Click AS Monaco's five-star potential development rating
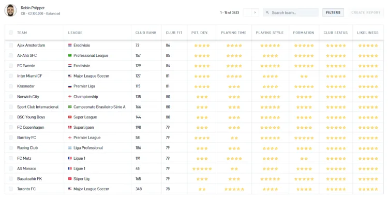Image resolution: width=388 pixels, height=198 pixels. coord(202,169)
